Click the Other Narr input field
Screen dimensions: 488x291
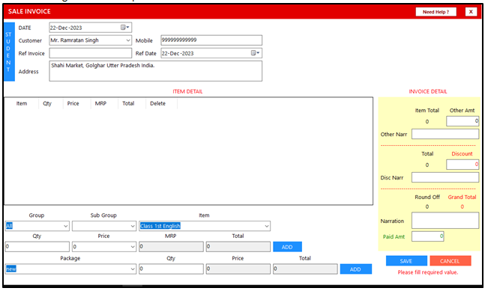tap(445, 134)
